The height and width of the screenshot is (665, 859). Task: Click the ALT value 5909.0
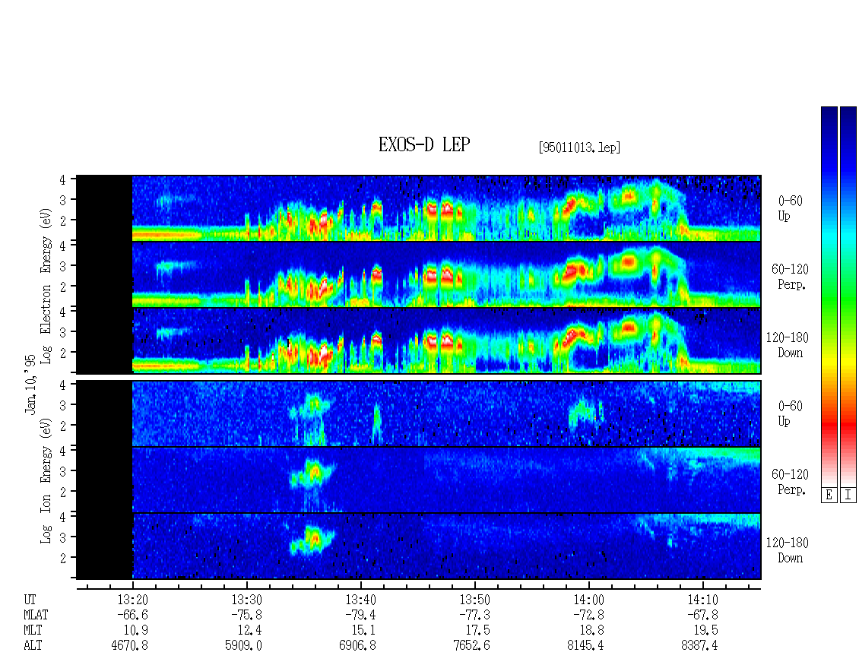[x=244, y=646]
